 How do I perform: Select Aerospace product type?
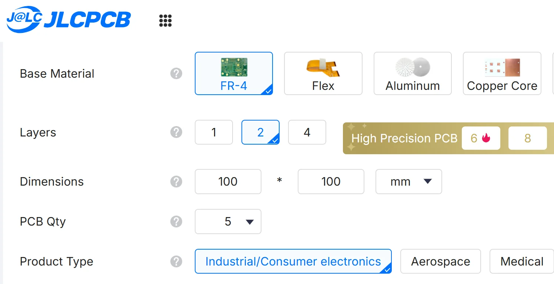(440, 261)
